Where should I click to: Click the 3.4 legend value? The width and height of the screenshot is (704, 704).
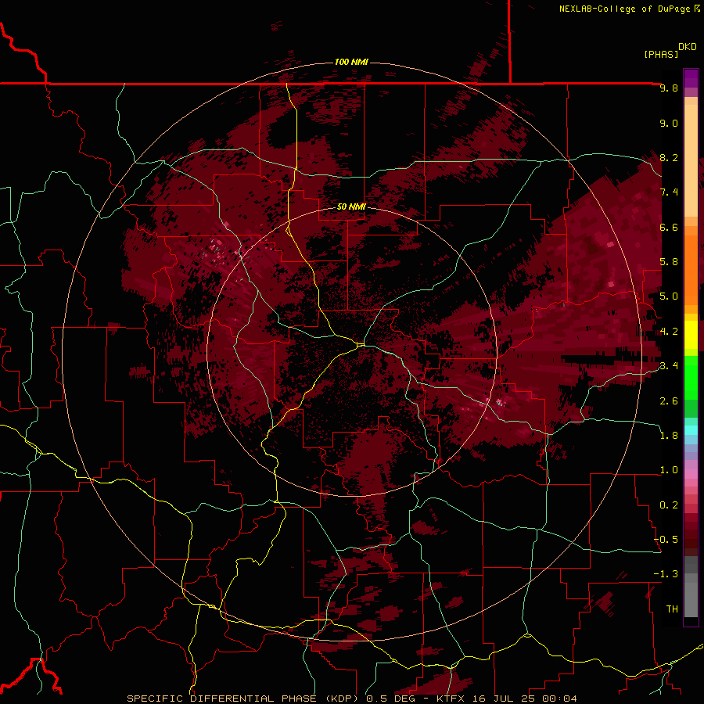(669, 366)
